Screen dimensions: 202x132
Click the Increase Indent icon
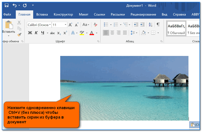click(x=142, y=25)
